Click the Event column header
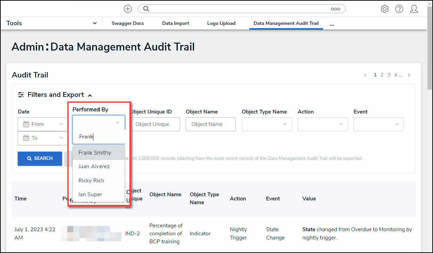 (x=273, y=199)
